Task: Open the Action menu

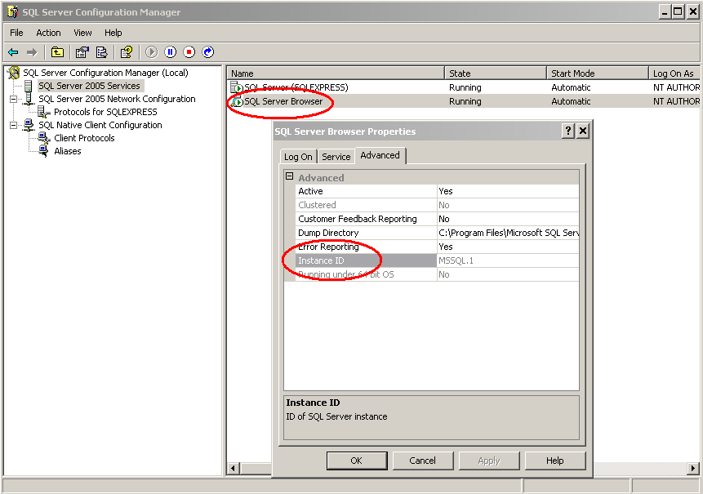Action: coord(48,33)
